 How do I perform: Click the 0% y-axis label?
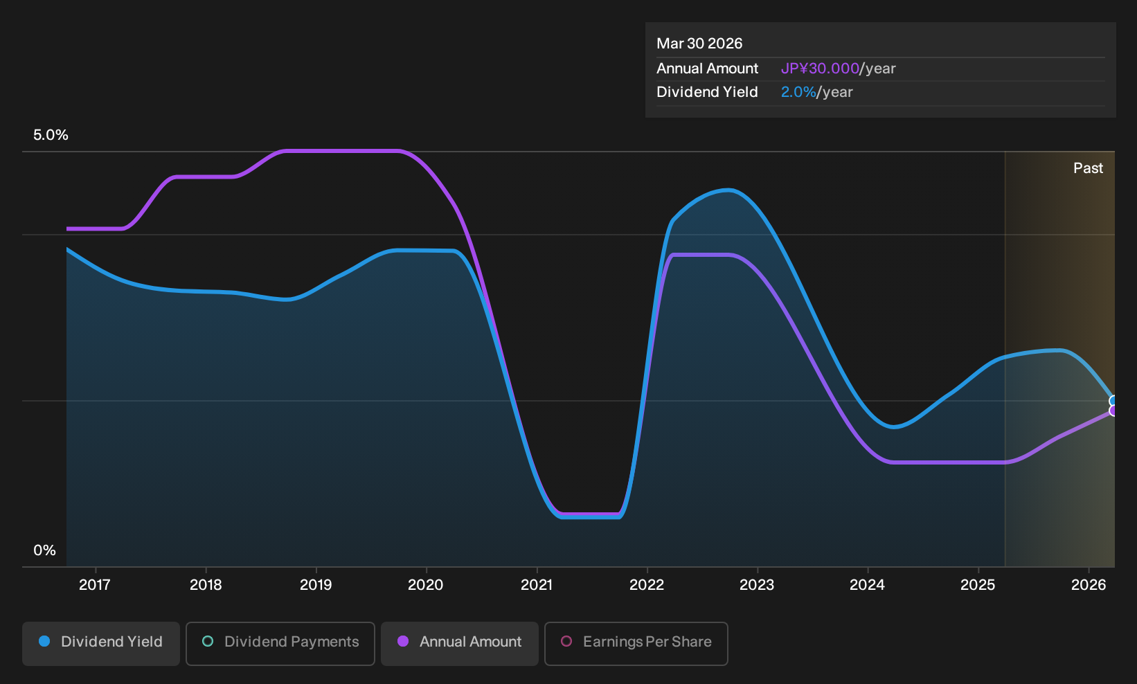pos(44,550)
